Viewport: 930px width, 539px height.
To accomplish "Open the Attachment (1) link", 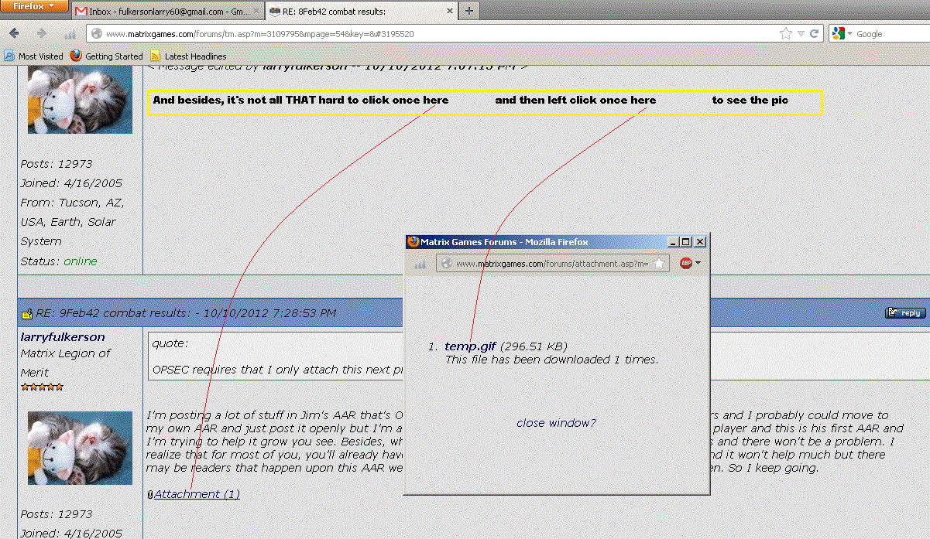I will coord(197,494).
